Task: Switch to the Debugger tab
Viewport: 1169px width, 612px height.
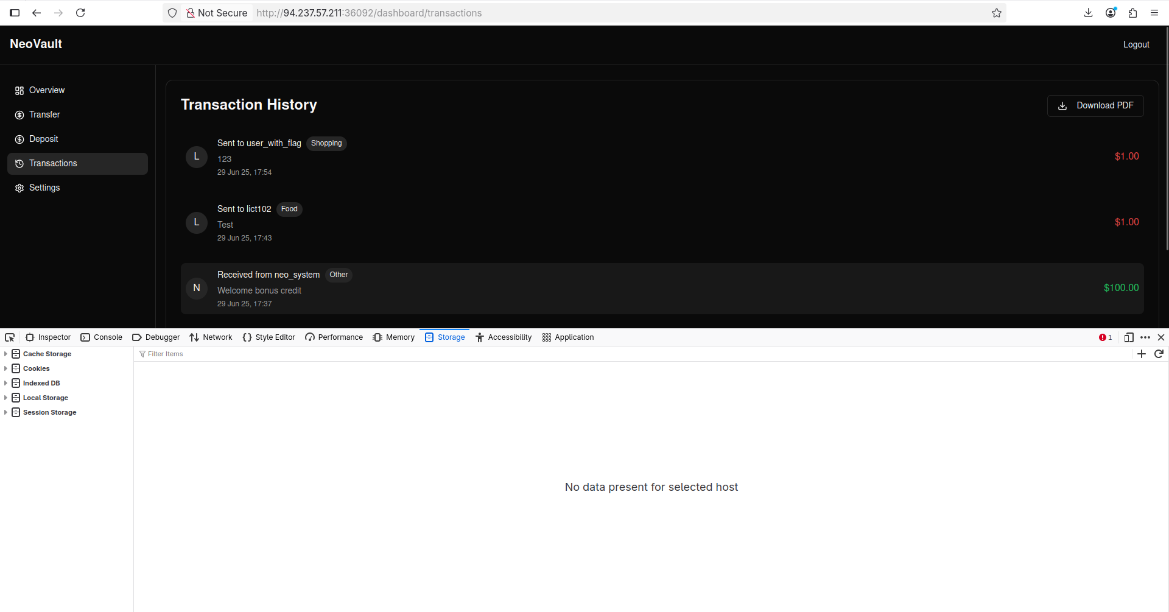Action: tap(156, 337)
